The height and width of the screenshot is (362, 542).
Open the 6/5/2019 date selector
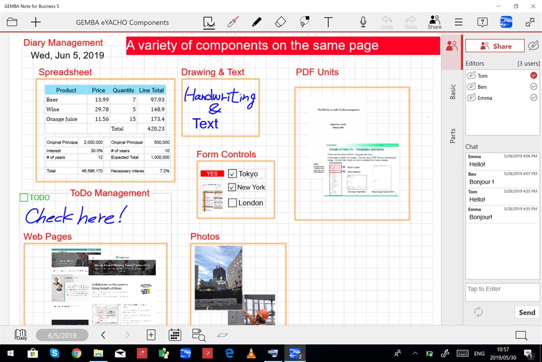(x=62, y=335)
